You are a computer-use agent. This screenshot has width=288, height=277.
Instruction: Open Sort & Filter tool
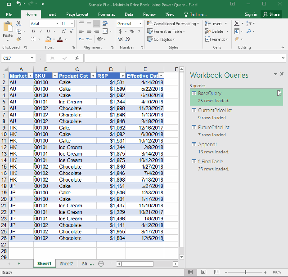249,23
